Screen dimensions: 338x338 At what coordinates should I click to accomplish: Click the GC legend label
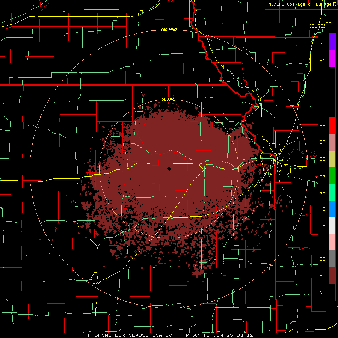322,259
